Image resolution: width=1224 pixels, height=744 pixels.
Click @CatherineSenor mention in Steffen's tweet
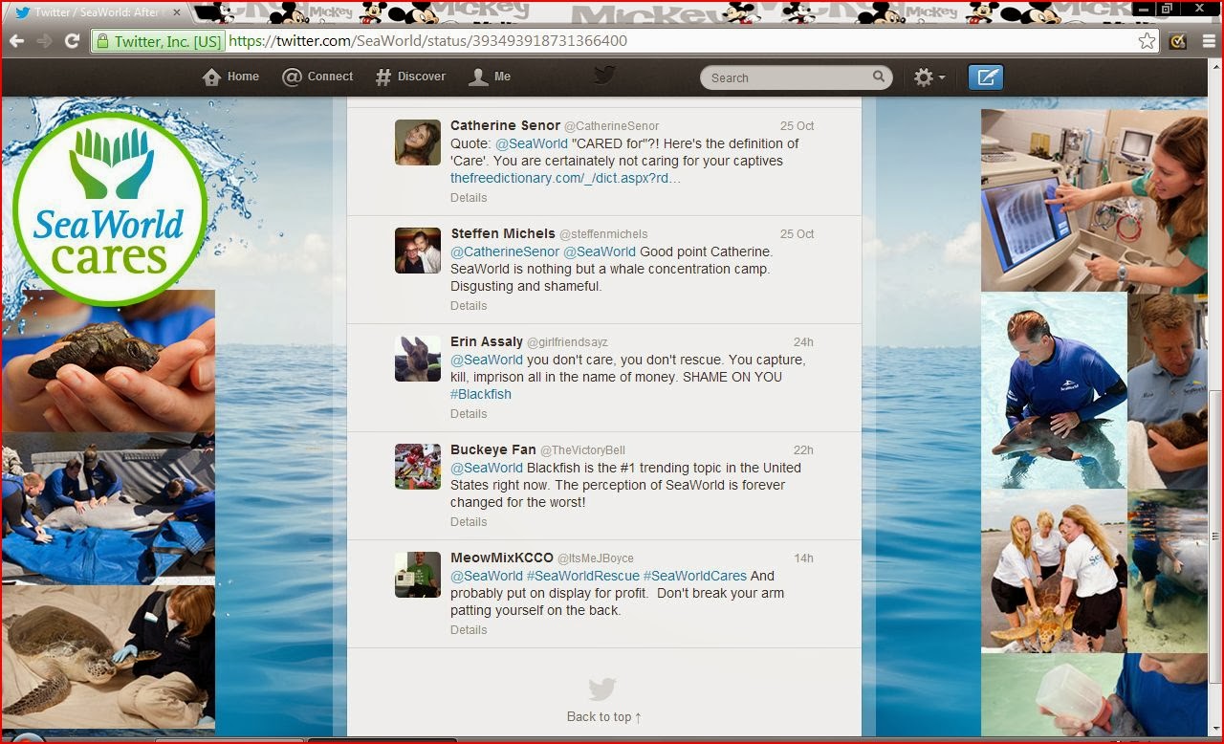[505, 252]
